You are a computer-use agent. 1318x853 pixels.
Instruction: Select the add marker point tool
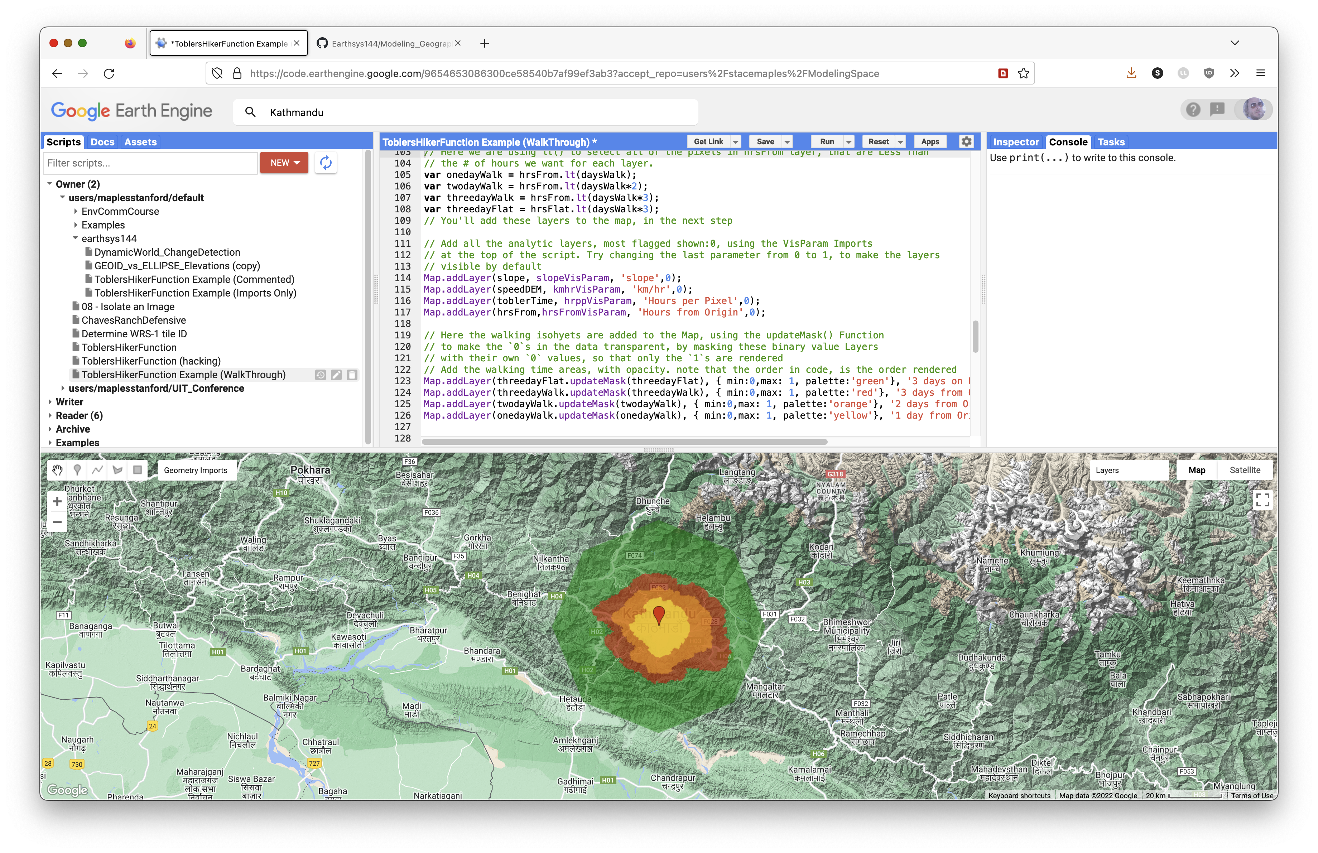(x=77, y=470)
